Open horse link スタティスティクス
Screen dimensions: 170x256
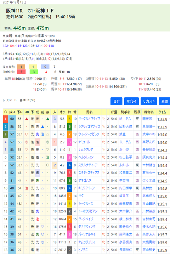pyautogui.click(x=89, y=172)
